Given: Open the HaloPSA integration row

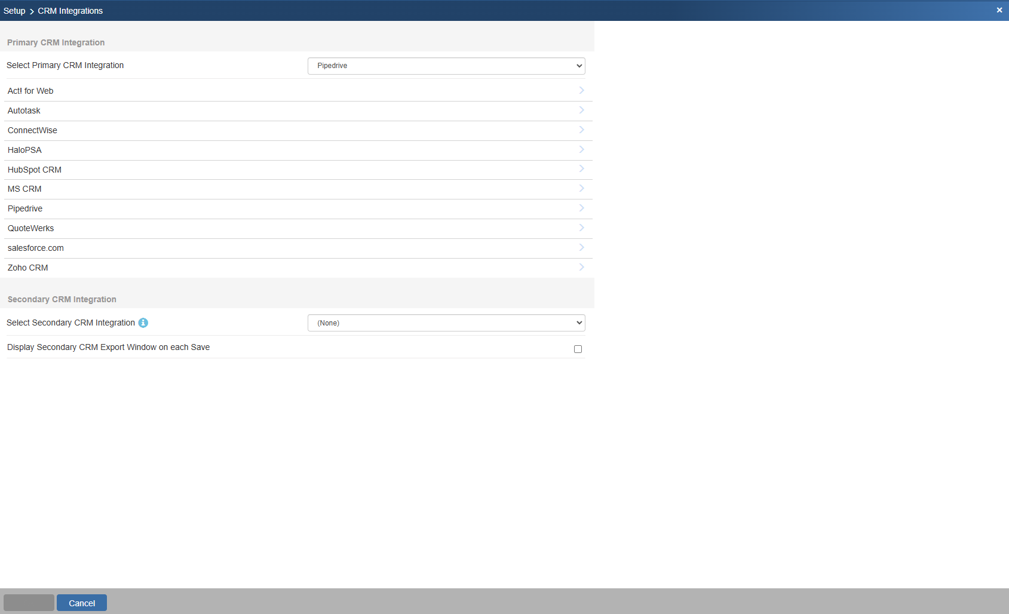Looking at the screenshot, I should (298, 151).
